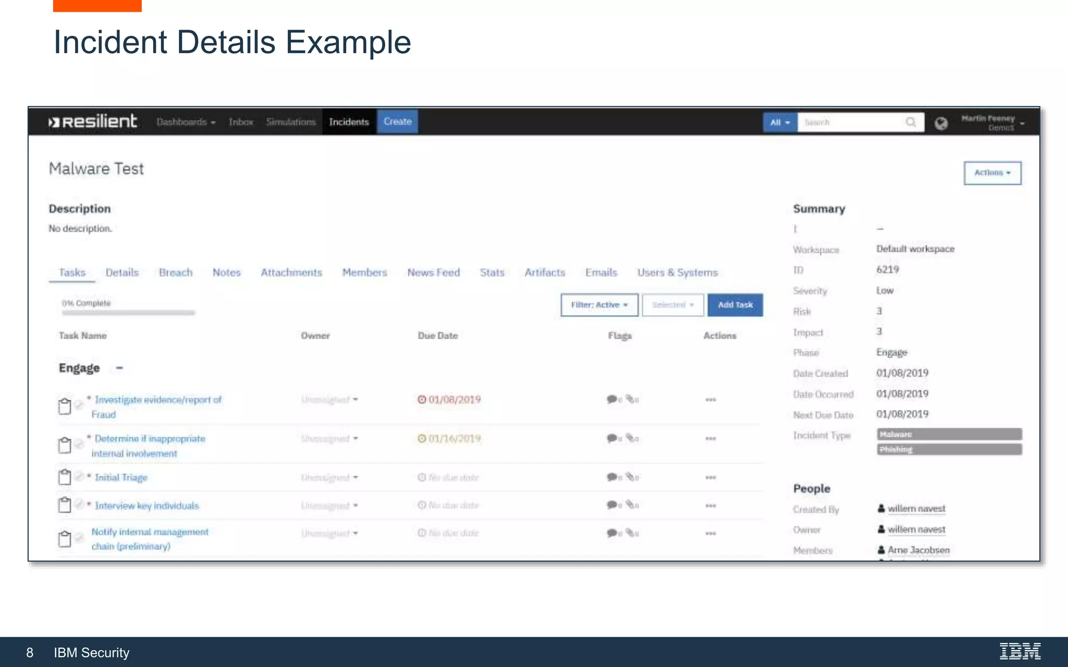The width and height of the screenshot is (1068, 667).
Task: Open the Arne Jacobsen member link
Action: click(x=918, y=550)
